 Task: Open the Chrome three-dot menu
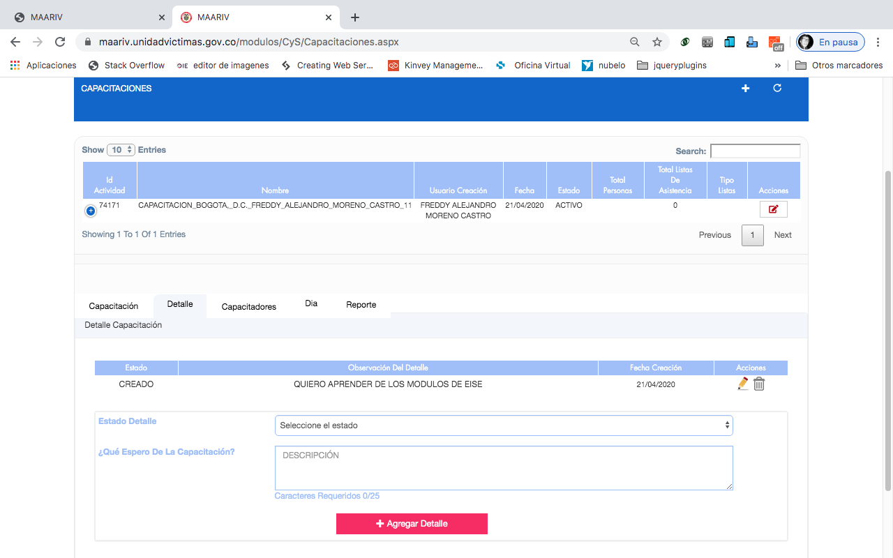pyautogui.click(x=878, y=42)
